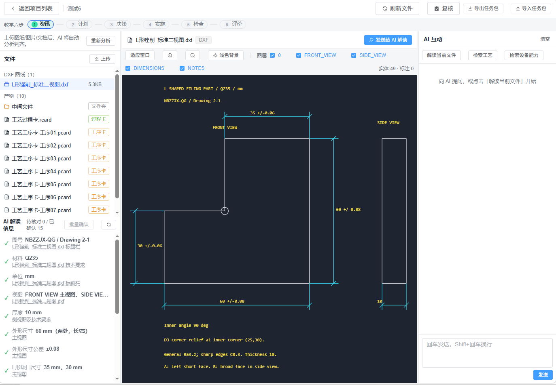
Task: Click the 上传 upload button
Action: [x=102, y=59]
